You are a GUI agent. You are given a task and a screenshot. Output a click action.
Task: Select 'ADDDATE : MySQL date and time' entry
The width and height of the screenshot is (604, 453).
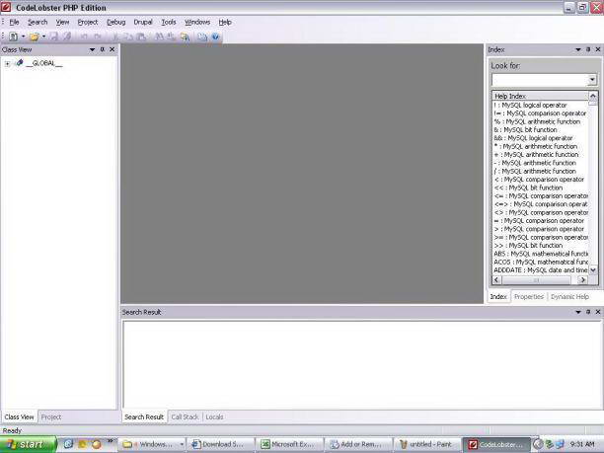[x=541, y=270]
